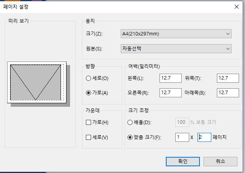Screen dimensions: 245x173
Task: Click the 크기 조정 group label
Action: point(138,110)
